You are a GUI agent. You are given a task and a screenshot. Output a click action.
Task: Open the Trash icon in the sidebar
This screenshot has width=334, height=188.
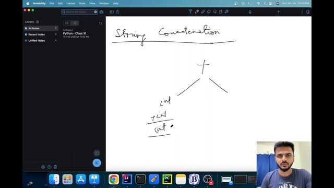tap(55, 167)
